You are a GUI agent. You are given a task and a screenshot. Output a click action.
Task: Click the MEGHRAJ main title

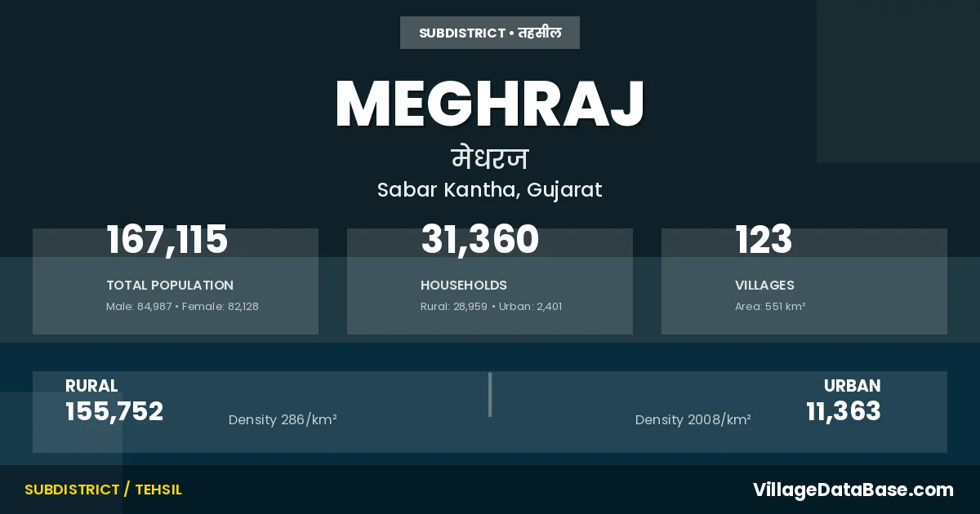point(490,104)
